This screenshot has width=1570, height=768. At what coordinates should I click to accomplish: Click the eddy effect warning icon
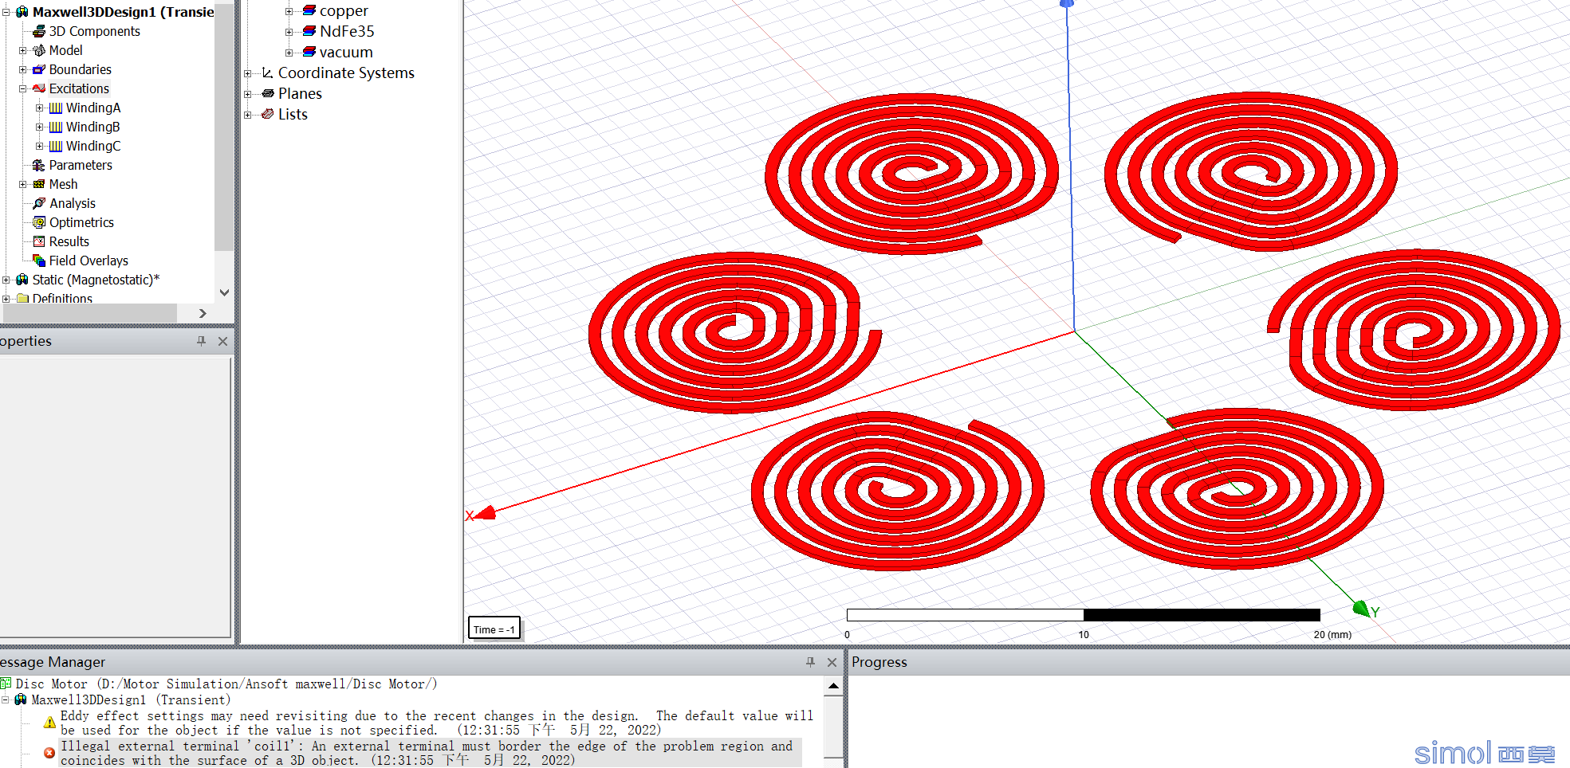pyautogui.click(x=49, y=723)
